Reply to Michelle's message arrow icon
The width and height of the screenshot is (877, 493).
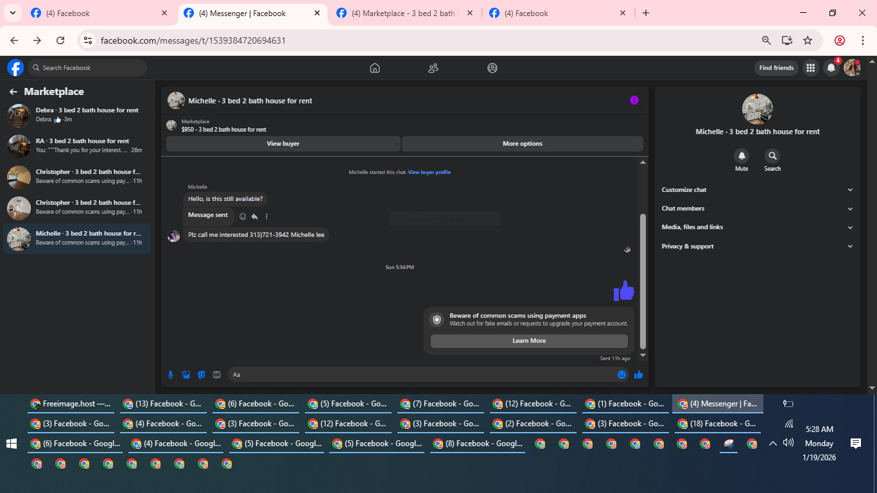click(x=254, y=216)
